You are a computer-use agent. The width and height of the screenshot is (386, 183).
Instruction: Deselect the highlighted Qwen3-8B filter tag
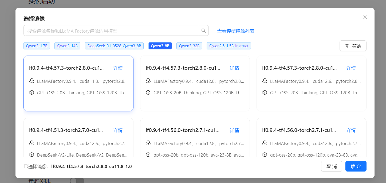(160, 46)
